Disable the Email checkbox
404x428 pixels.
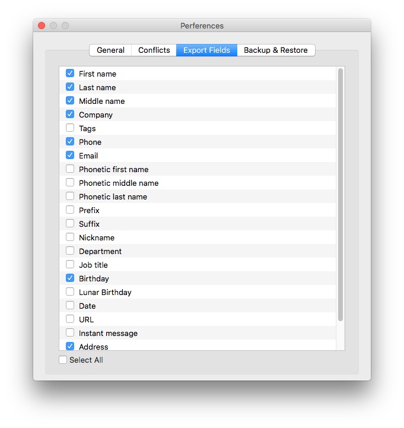[70, 156]
